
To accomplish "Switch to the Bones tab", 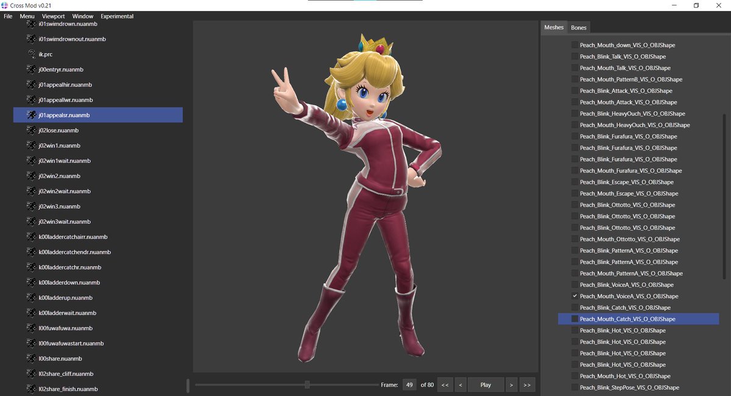I will [x=579, y=27].
